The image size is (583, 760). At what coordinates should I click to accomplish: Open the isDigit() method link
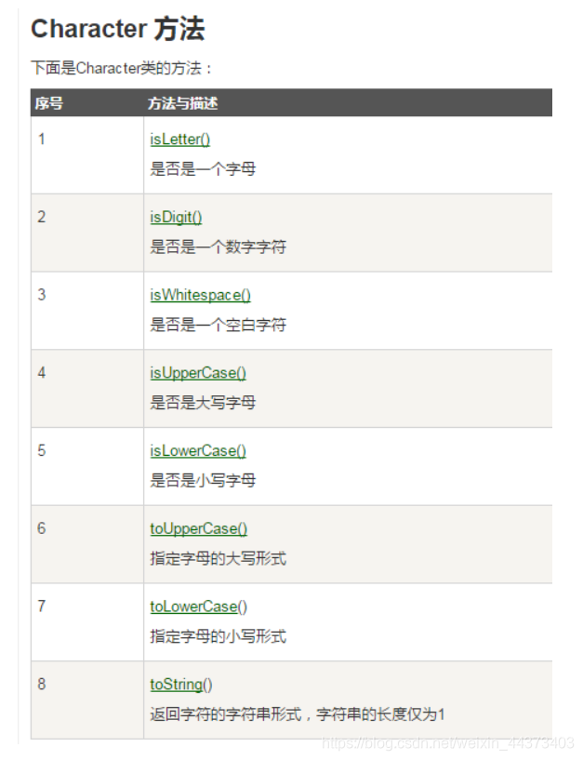point(176,218)
